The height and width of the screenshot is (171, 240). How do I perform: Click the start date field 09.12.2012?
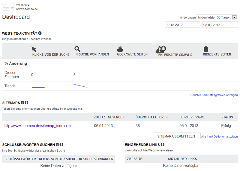click(x=182, y=25)
